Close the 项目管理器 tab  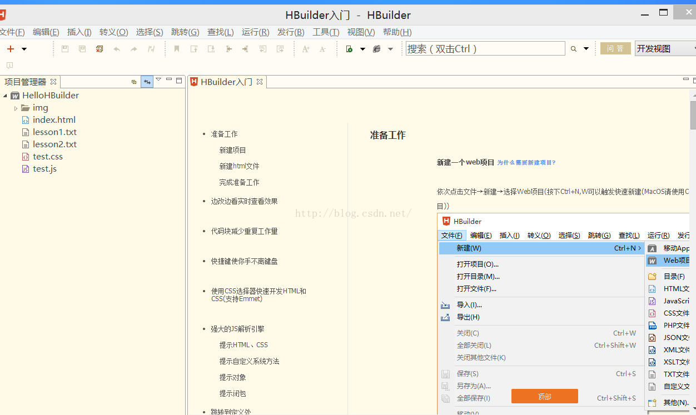click(x=53, y=82)
